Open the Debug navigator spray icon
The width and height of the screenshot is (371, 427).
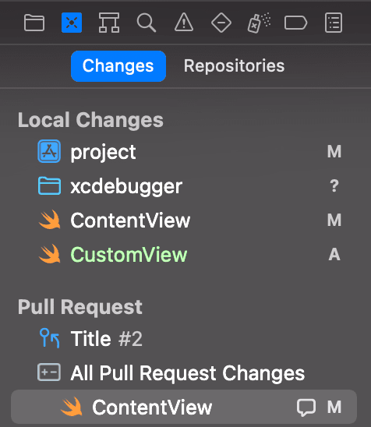[259, 23]
